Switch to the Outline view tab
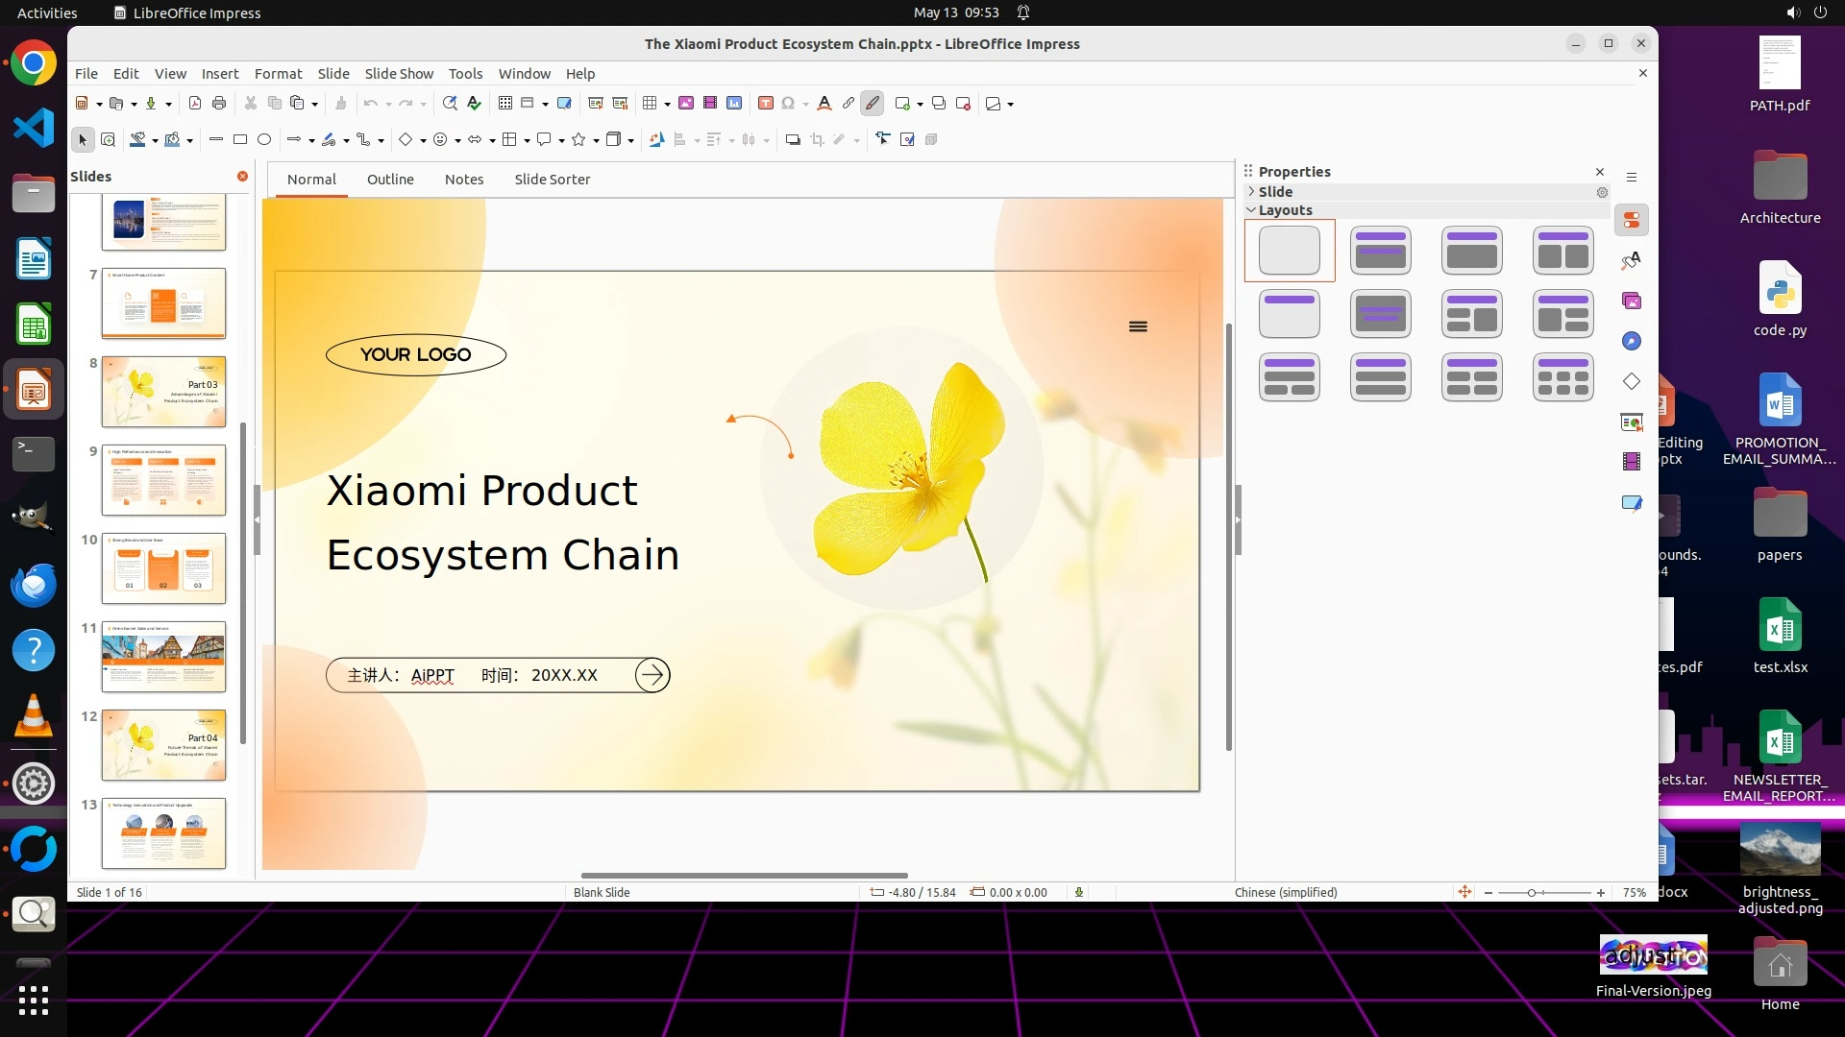Image resolution: width=1845 pixels, height=1037 pixels. [x=390, y=180]
